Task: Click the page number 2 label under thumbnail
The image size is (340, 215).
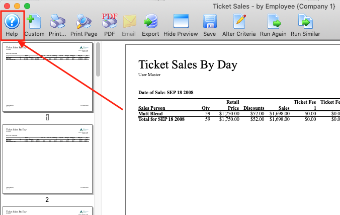Action: click(47, 199)
